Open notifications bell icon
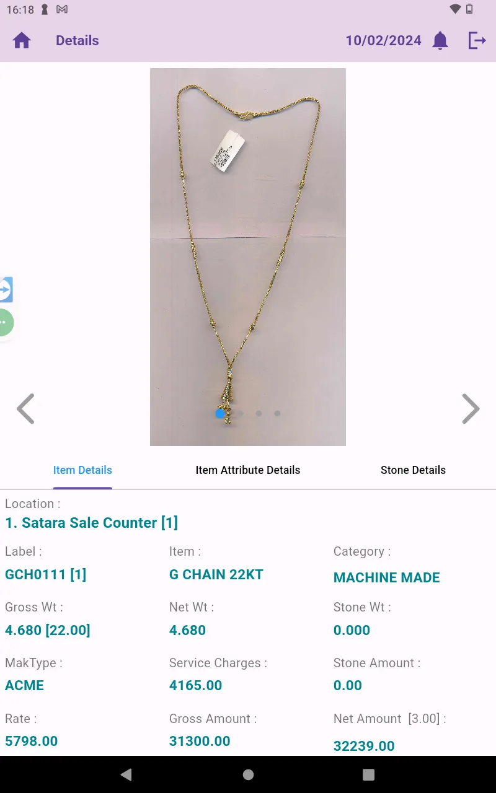The width and height of the screenshot is (496, 793). pos(440,41)
